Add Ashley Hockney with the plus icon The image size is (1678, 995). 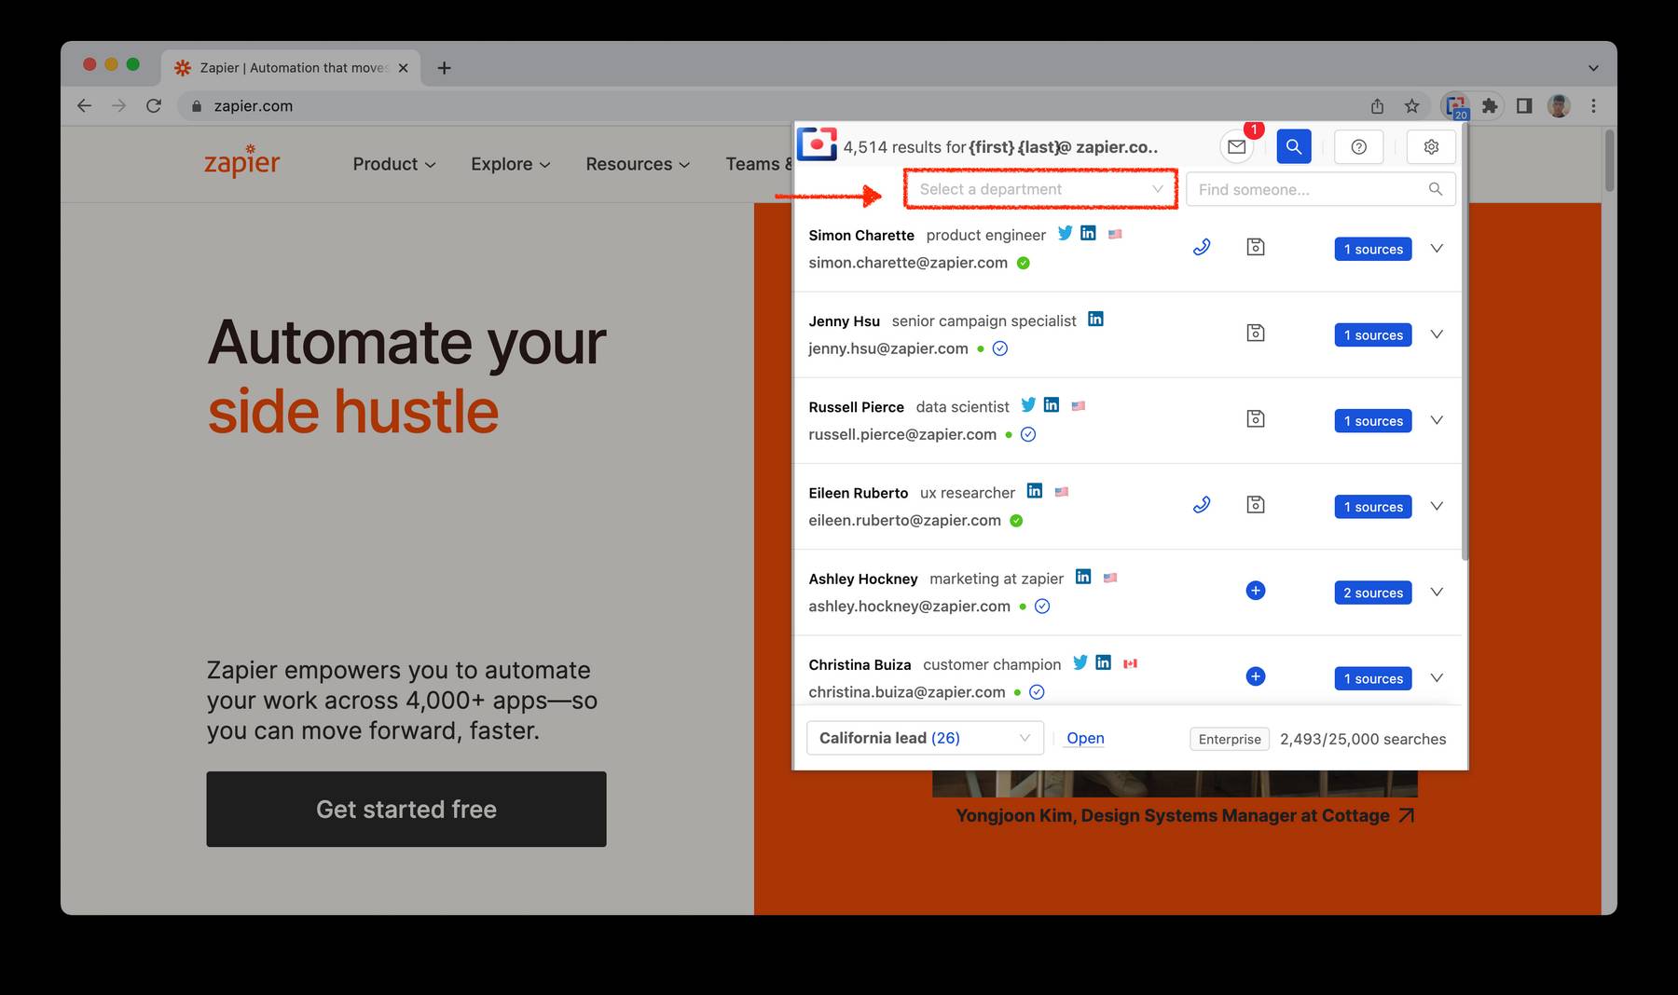(1256, 591)
